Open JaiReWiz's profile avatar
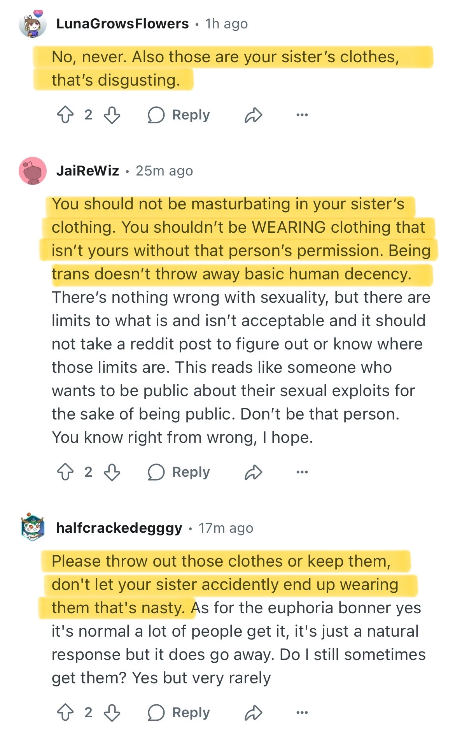This screenshot has height=739, width=455. click(x=33, y=171)
